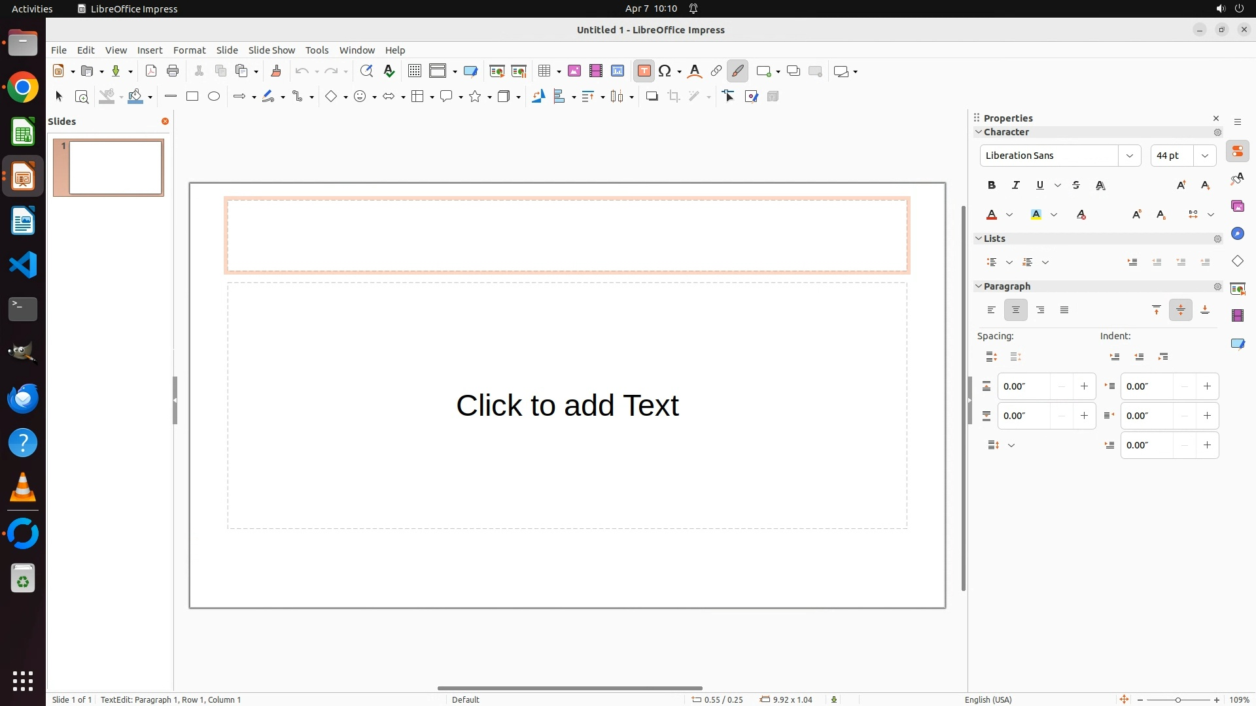Click the Insert Special Character icon
Screen dimensions: 1256x706
665,71
